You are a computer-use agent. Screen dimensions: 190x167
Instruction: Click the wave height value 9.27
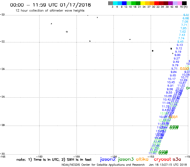tap(177, 58)
